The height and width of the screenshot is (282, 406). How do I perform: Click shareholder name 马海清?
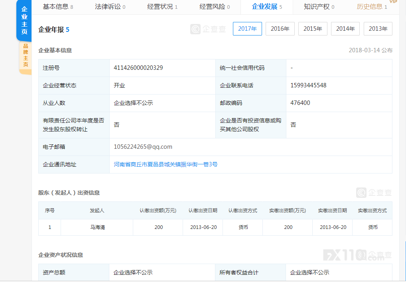click(97, 227)
